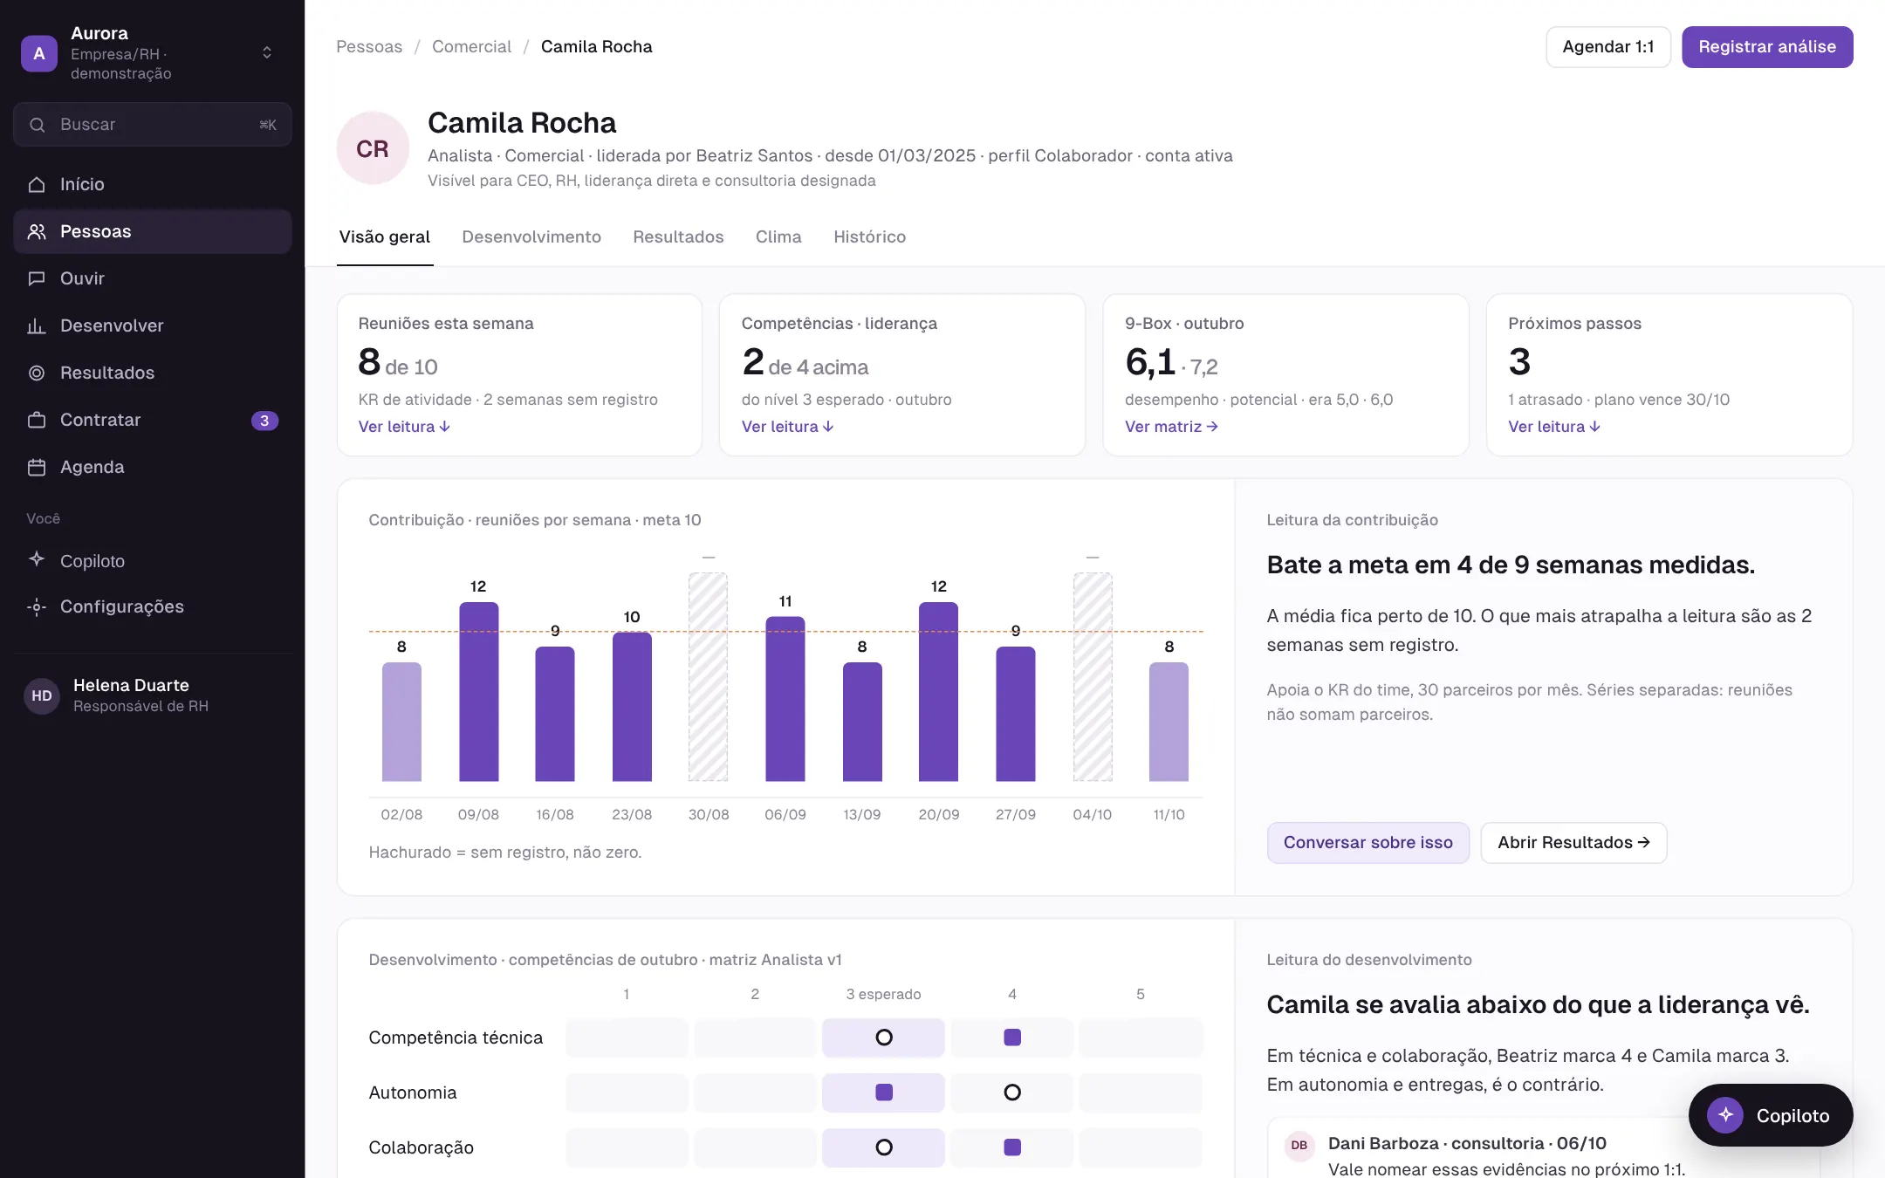Select level 4 square for Competência técnica
Screen dimensions: 1885x1178
coord(1012,1038)
